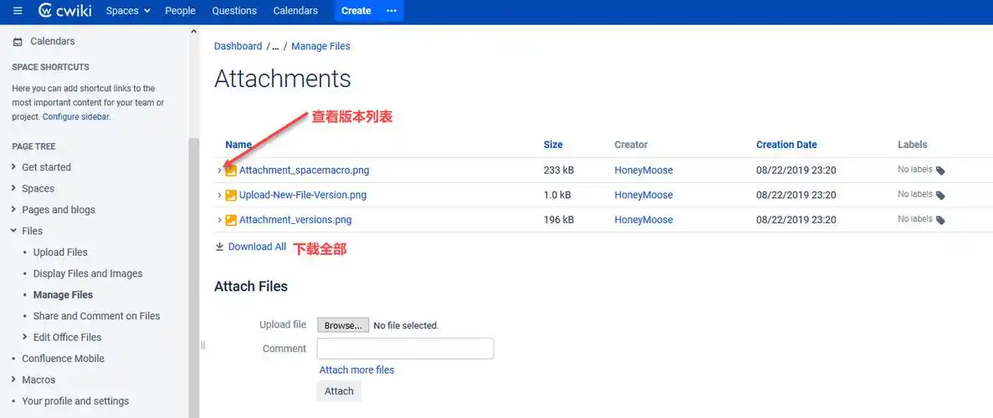This screenshot has width=993, height=418.
Task: Click the 1.0 kB size cell
Action: [556, 195]
